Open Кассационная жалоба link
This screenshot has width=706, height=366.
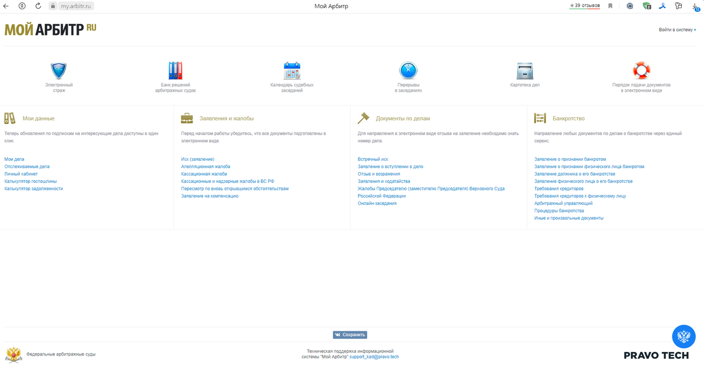[x=204, y=174]
